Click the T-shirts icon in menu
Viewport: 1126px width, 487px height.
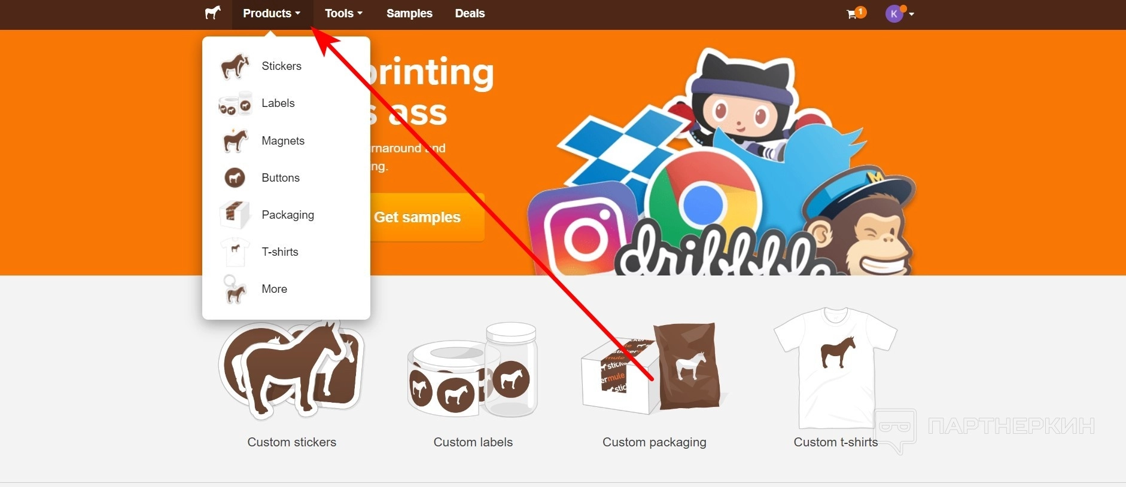point(235,252)
